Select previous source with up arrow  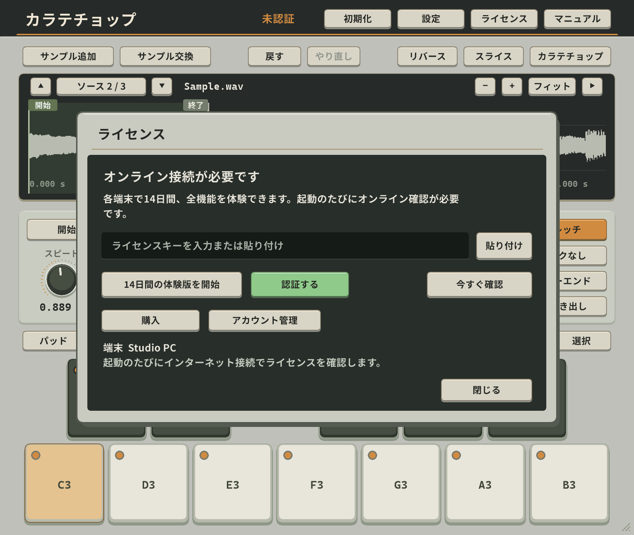[41, 86]
